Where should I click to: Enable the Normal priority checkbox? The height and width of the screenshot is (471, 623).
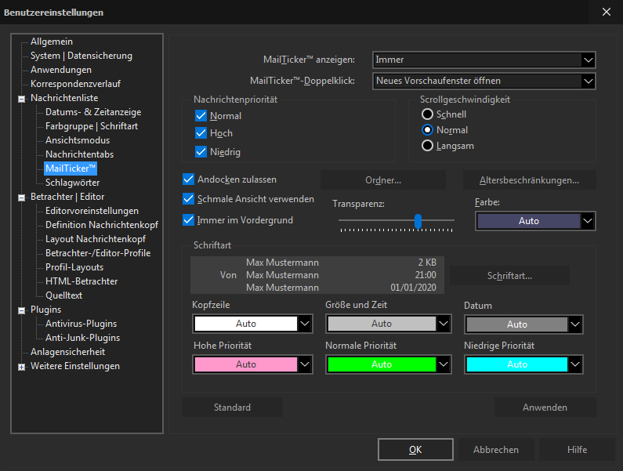pos(201,116)
